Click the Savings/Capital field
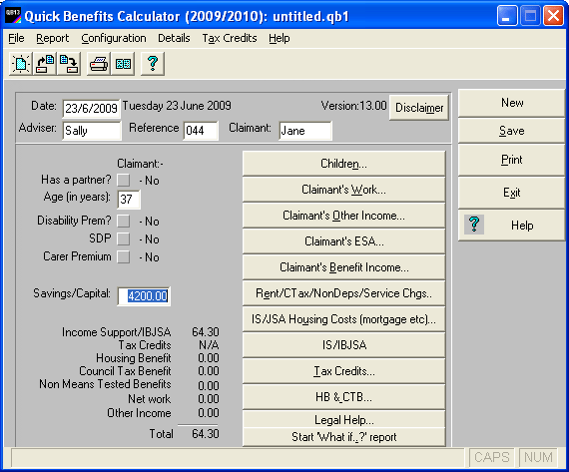The image size is (569, 472). pos(144,296)
